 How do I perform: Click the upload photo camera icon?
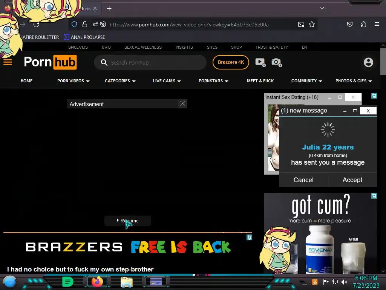coord(277,62)
